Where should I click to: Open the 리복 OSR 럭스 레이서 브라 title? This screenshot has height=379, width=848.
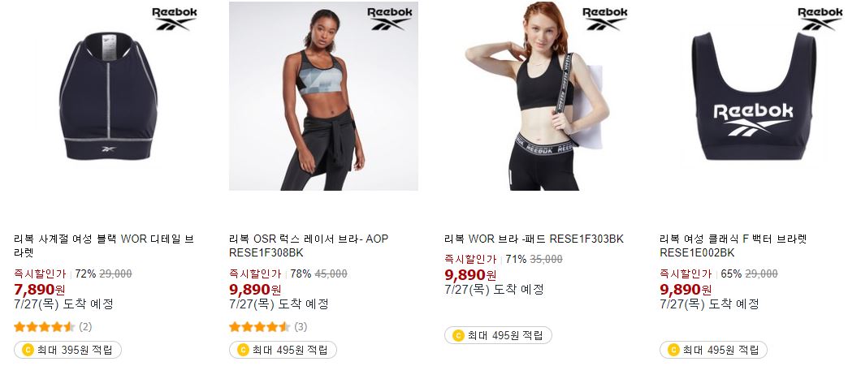[x=309, y=245]
